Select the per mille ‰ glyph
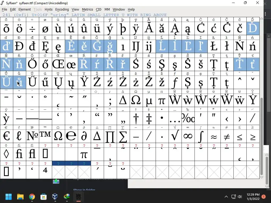Viewport: 271px width, 203px height. pyautogui.click(x=188, y=118)
